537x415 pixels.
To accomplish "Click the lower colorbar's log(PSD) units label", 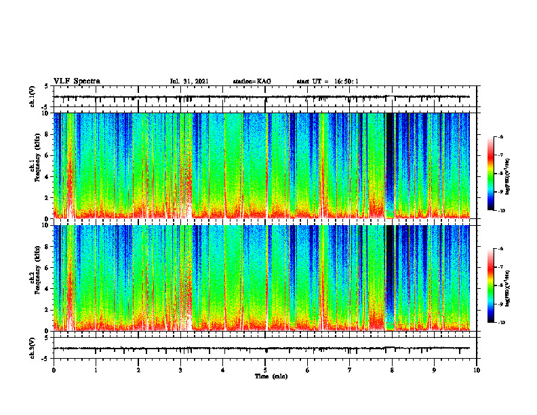I will click(508, 288).
